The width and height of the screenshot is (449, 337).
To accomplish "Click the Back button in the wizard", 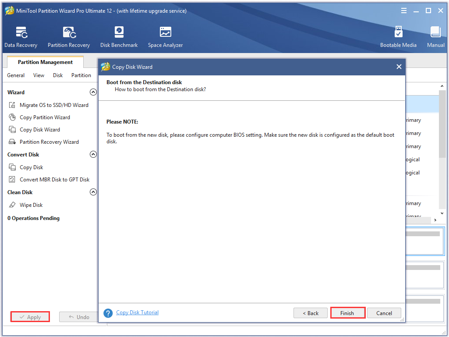I will [x=311, y=313].
